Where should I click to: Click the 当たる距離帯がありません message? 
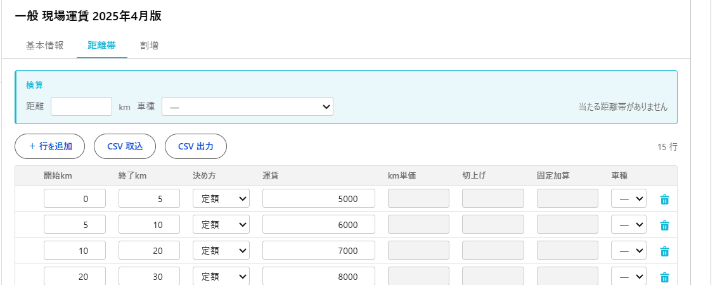point(623,107)
